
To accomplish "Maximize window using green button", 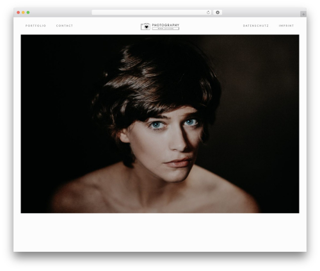I will coord(28,13).
